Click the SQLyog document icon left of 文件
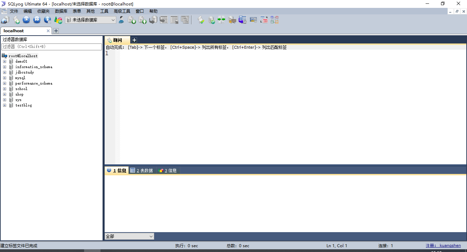467x252 pixels. (x=4, y=11)
